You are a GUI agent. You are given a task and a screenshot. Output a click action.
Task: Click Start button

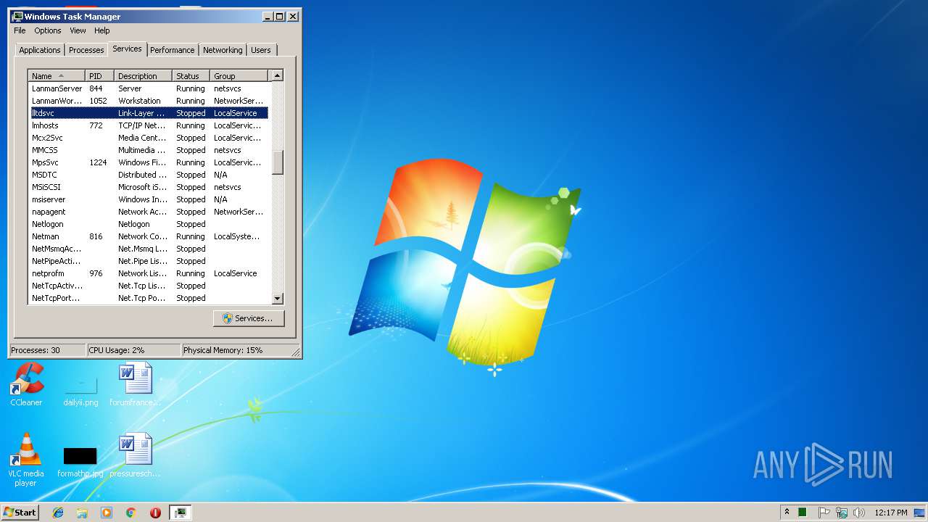[x=20, y=513]
